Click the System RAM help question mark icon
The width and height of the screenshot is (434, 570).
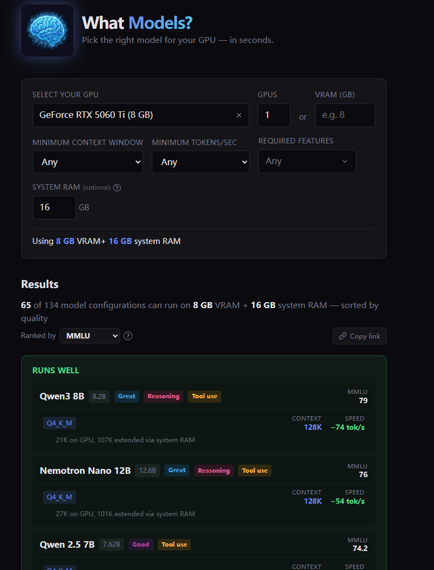pyautogui.click(x=117, y=187)
